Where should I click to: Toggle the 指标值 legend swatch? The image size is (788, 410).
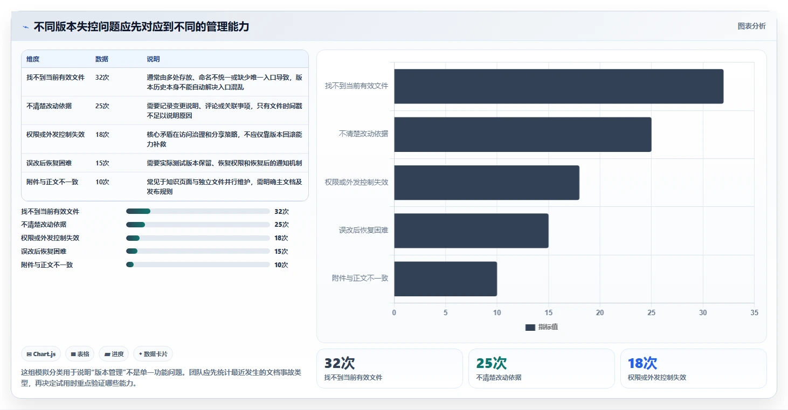coord(530,328)
